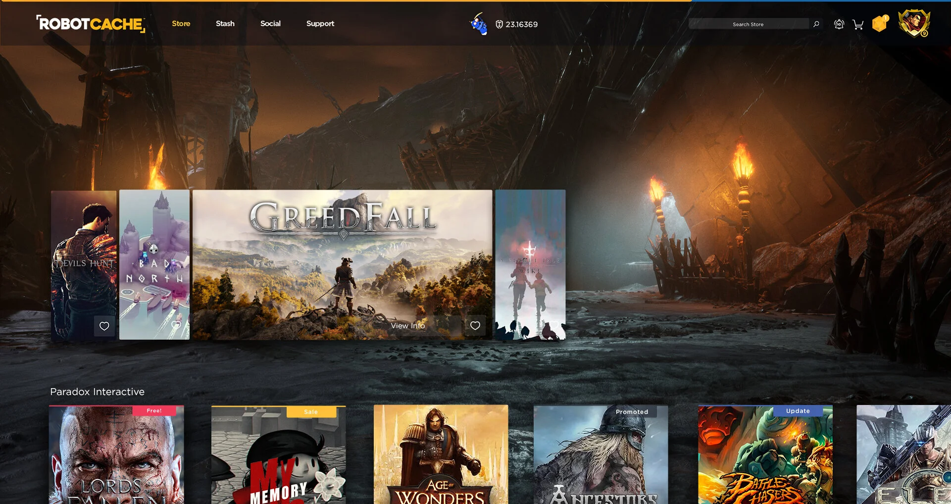The width and height of the screenshot is (951, 504).
Task: Click View Info on GreedFall
Action: pos(408,326)
